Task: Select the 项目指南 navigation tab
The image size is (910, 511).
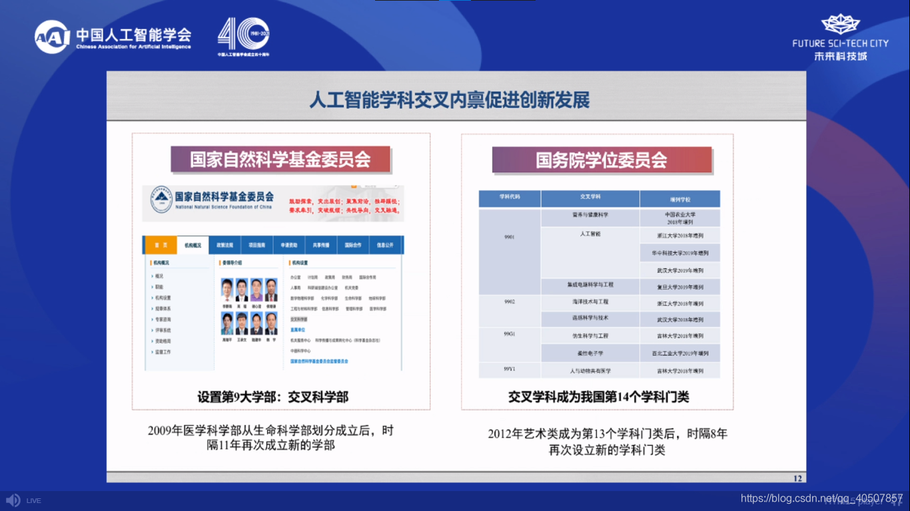Action: (257, 245)
